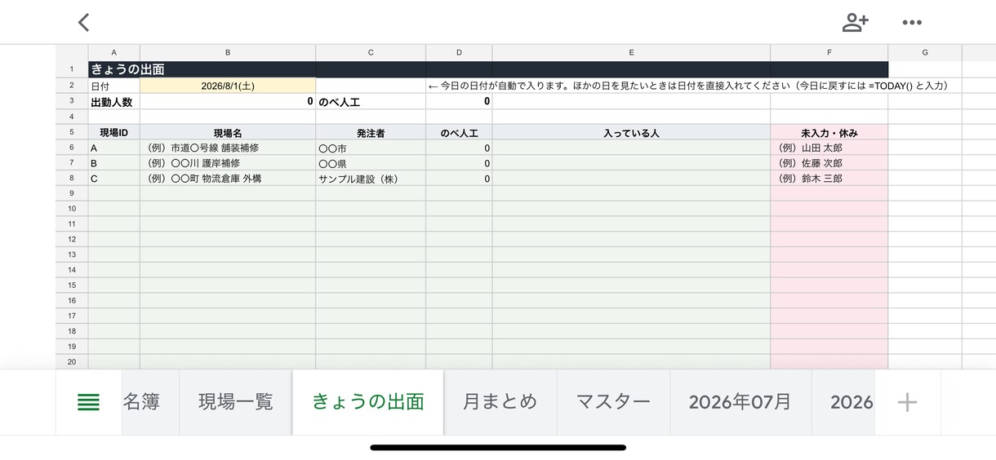Viewport: 996px width, 460px height.
Task: Click the 現場名 header cell
Action: 228,132
